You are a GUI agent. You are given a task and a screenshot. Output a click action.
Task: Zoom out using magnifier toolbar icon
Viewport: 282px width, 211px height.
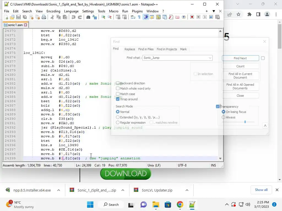point(109,17)
